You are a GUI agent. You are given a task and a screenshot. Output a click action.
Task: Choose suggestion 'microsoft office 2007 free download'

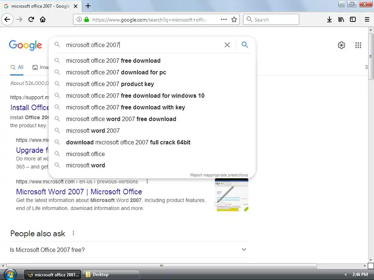tap(152, 61)
